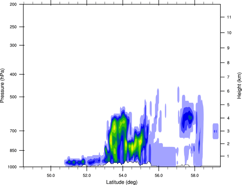Viewport: 242px width, 185px height.
Task: Select the 1000 pressure tick label
Action: click(x=12, y=167)
